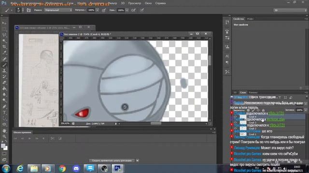Open the opacity slider dropdown

[98, 10]
